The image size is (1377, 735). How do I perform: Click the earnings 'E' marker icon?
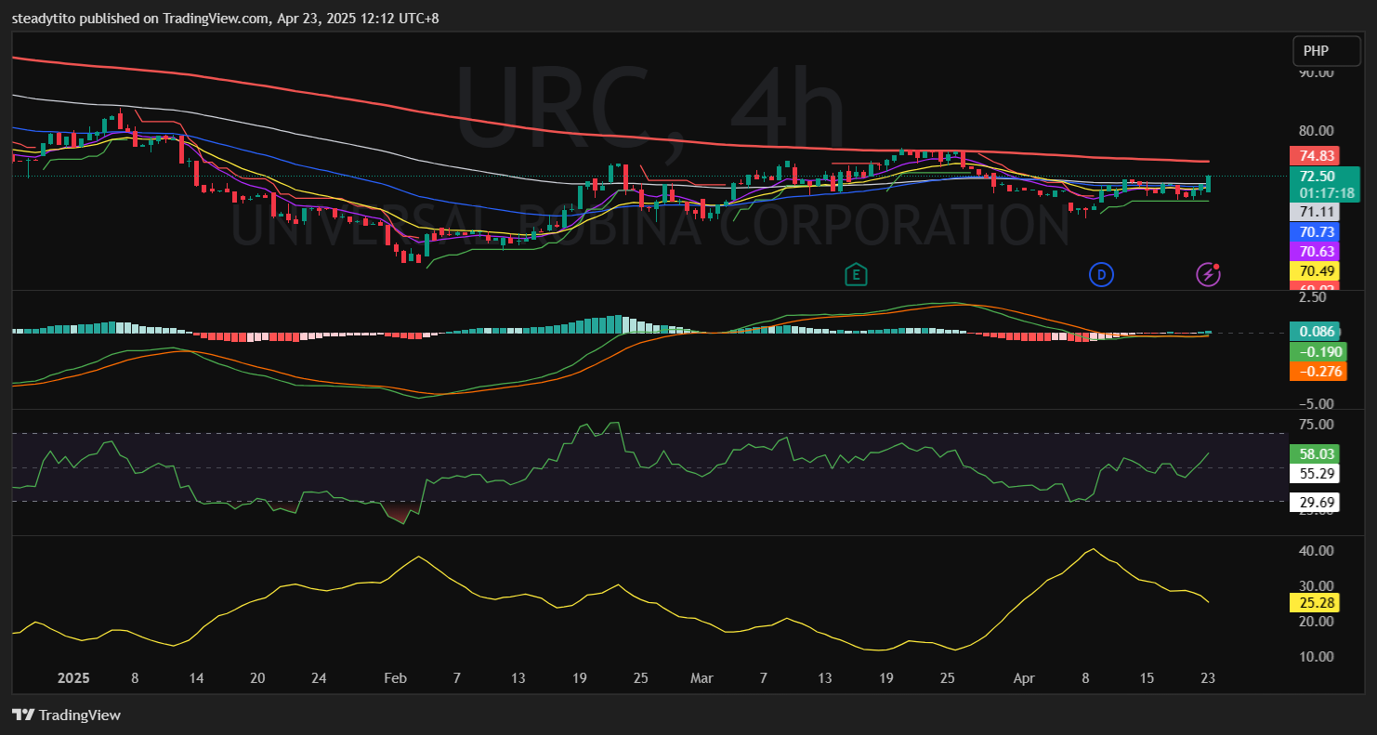[x=855, y=274]
